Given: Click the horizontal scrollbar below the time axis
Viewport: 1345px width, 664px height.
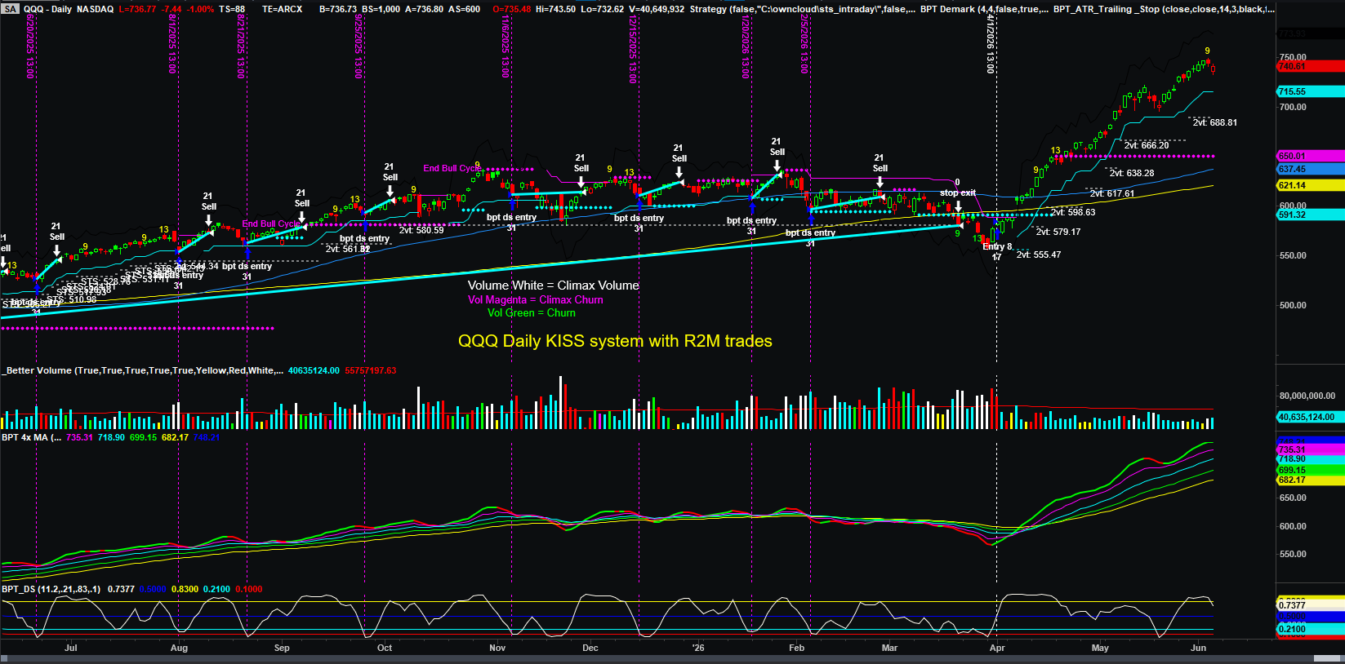Looking at the screenshot, I should click(672, 658).
